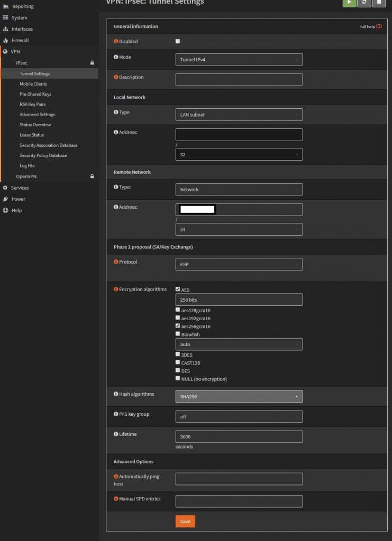The width and height of the screenshot is (392, 541).
Task: Enable the aes128gcm16 checkbox
Action: coord(178,310)
